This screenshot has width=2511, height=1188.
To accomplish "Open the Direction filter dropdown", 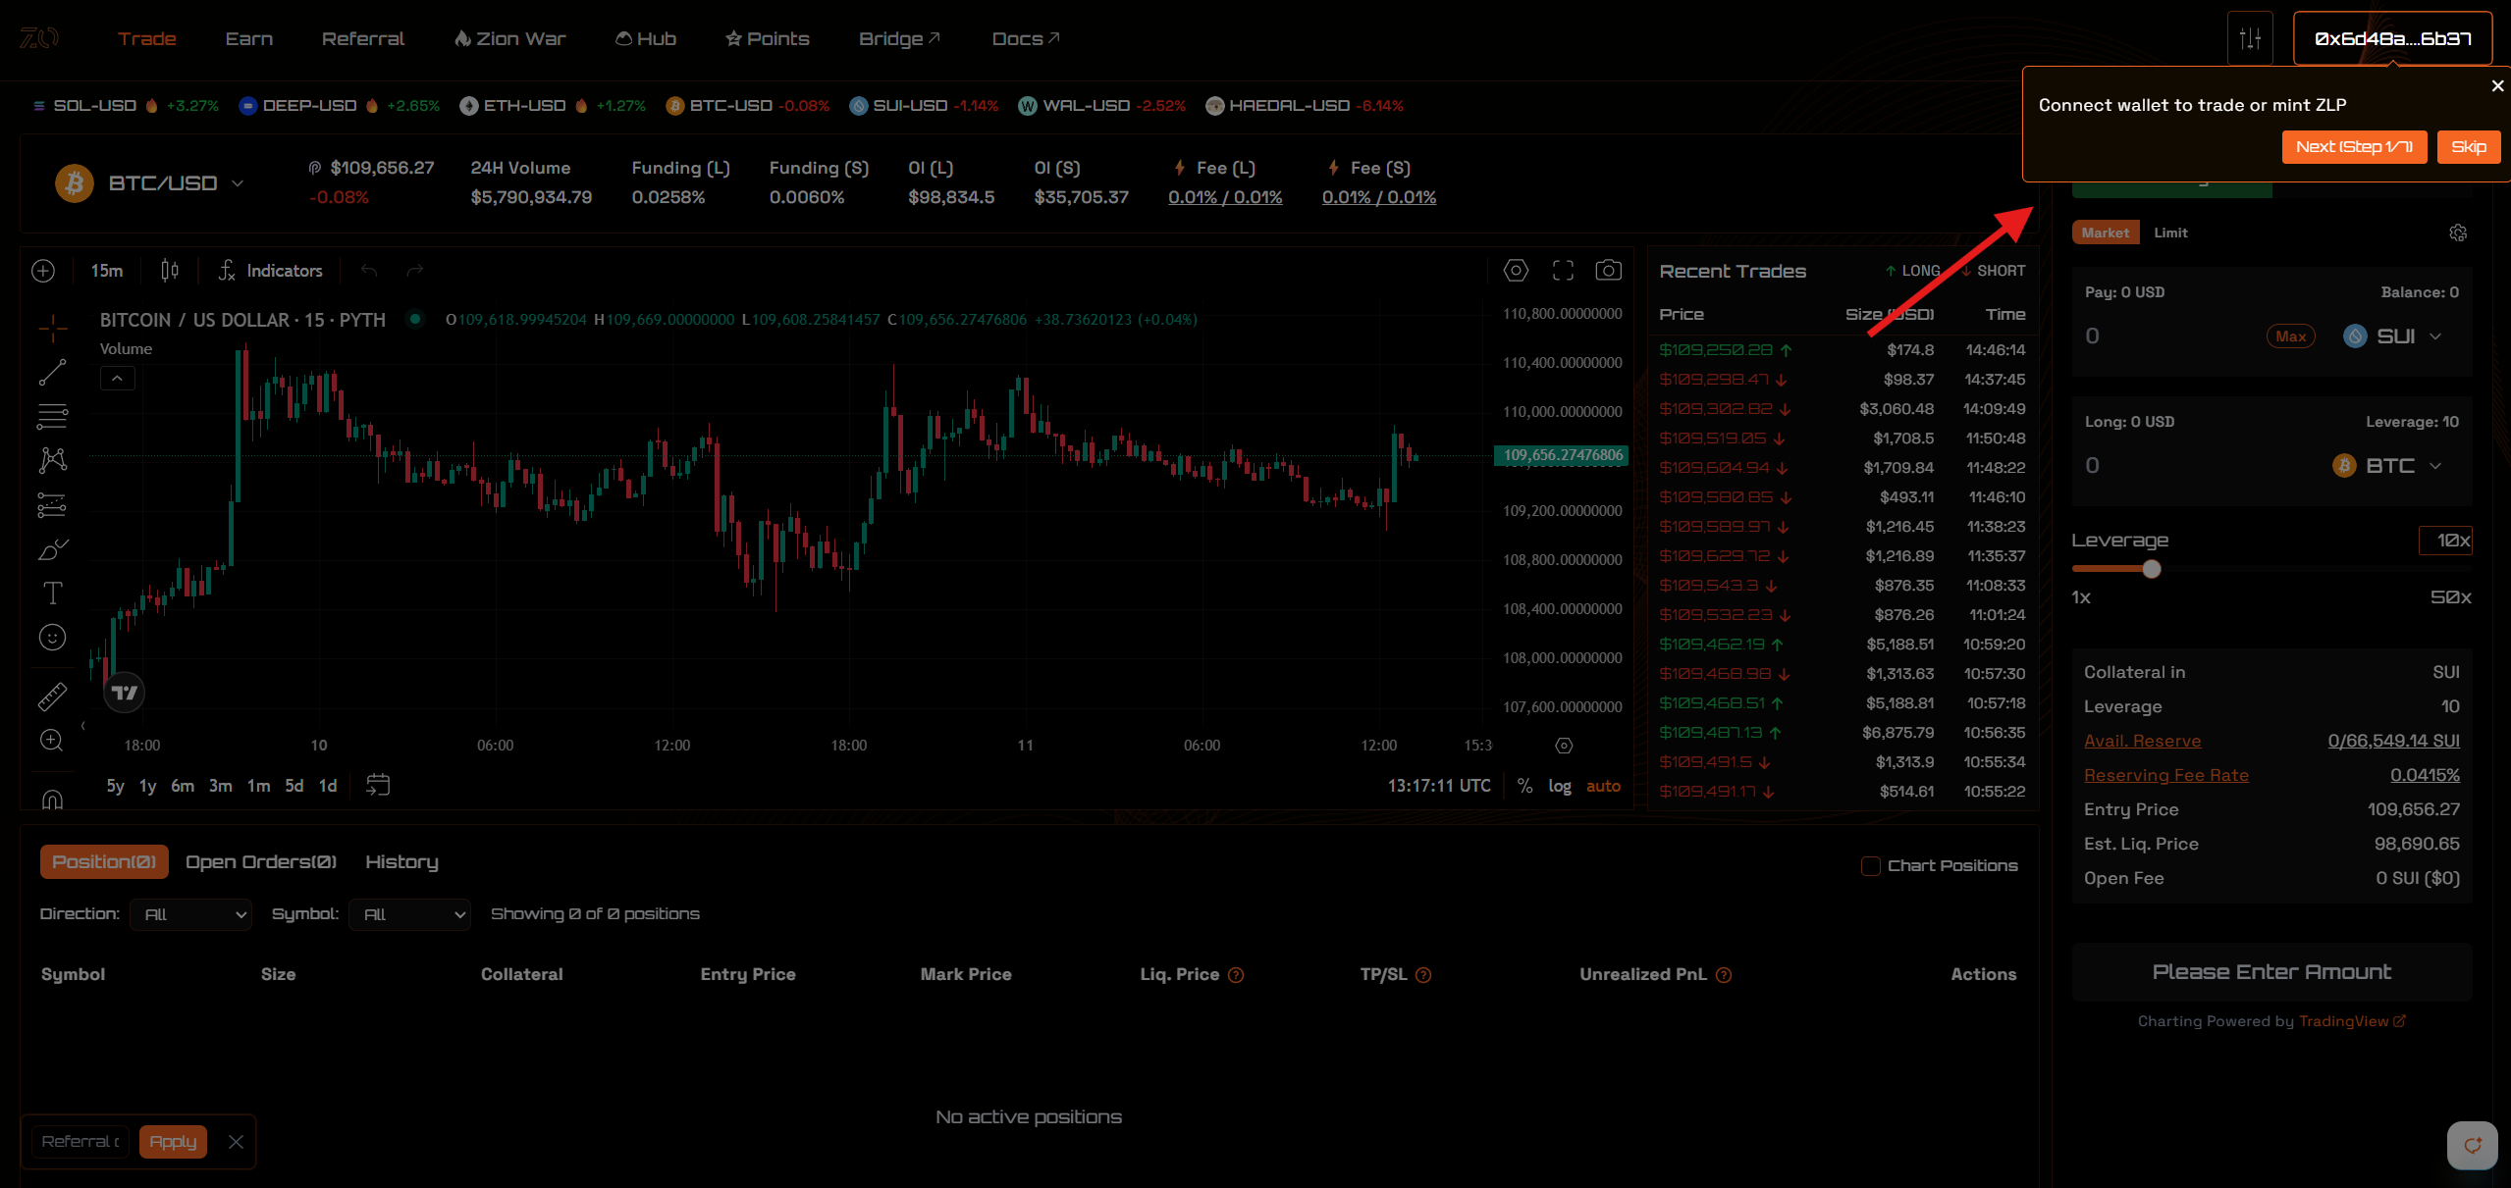I will (191, 914).
